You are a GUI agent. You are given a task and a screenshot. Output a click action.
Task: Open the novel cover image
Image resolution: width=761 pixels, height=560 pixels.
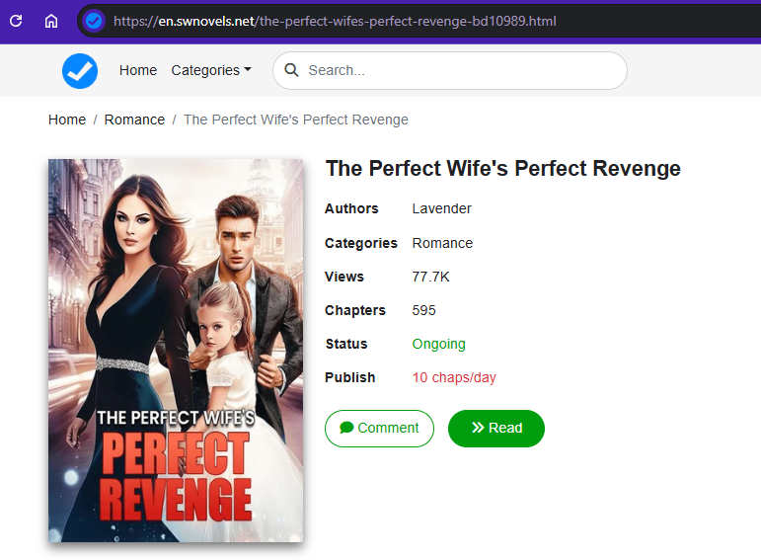tap(176, 351)
